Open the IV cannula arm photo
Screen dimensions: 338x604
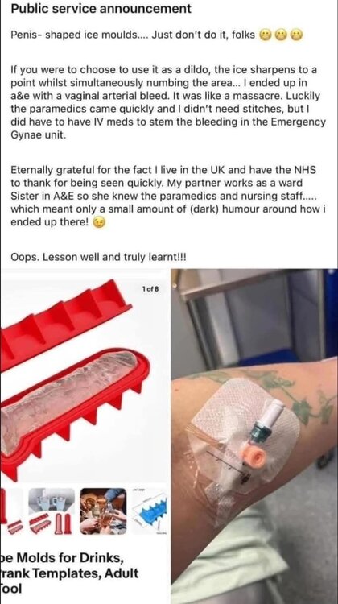tap(254, 436)
